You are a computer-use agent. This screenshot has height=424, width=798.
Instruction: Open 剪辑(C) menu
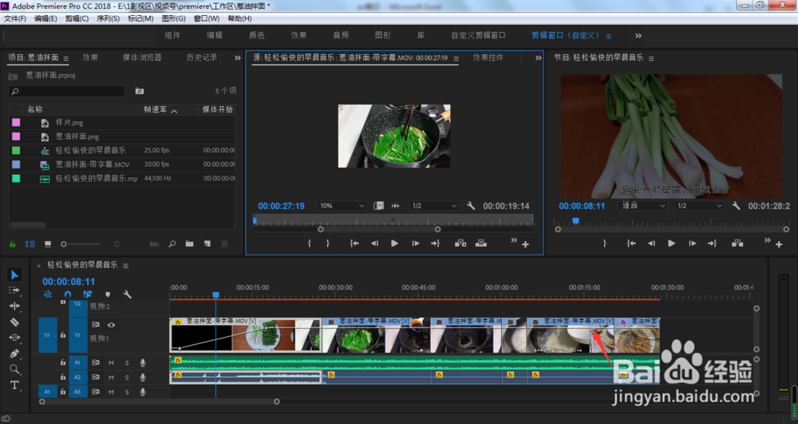[77, 18]
